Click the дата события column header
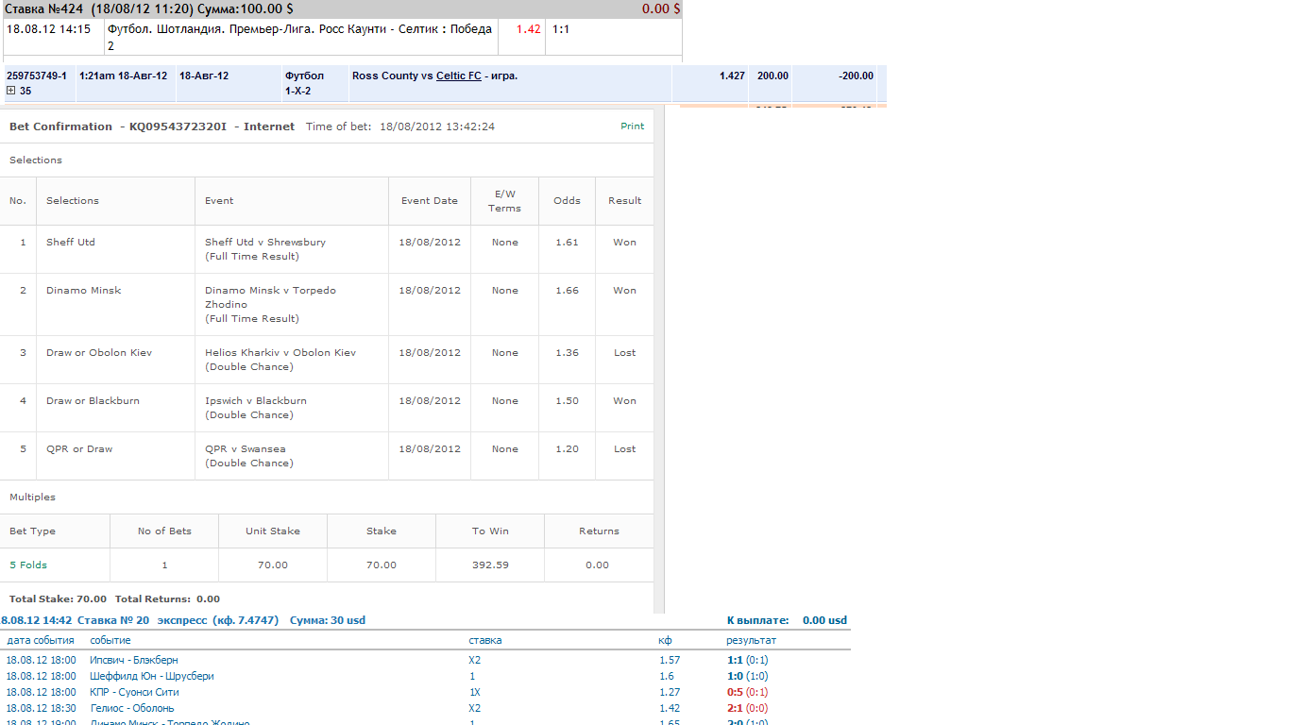Screen dimensions: 1290x725 (x=41, y=641)
